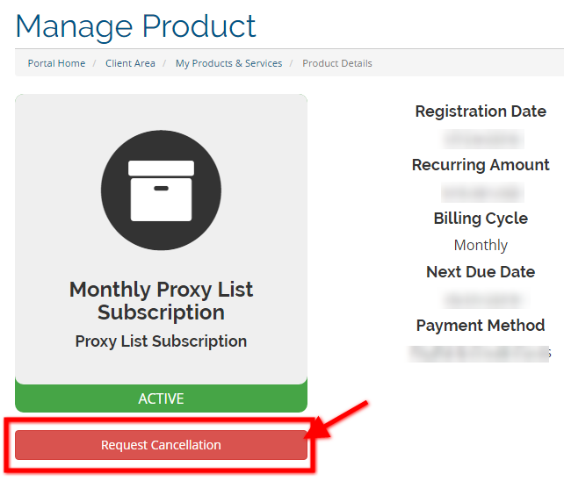Click the Billing Cycle label
564x481 pixels.
tap(481, 219)
